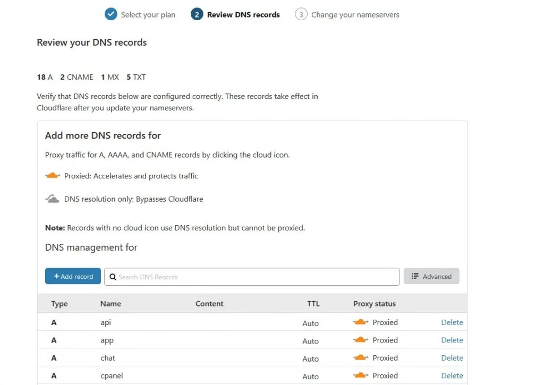Click the checkmark icon beside Select your plan
Image resolution: width=544 pixels, height=385 pixels.
point(110,14)
